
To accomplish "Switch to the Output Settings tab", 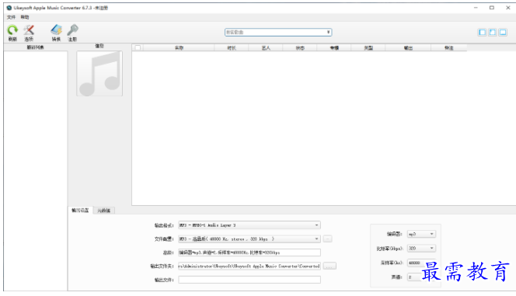I will pyautogui.click(x=80, y=211).
